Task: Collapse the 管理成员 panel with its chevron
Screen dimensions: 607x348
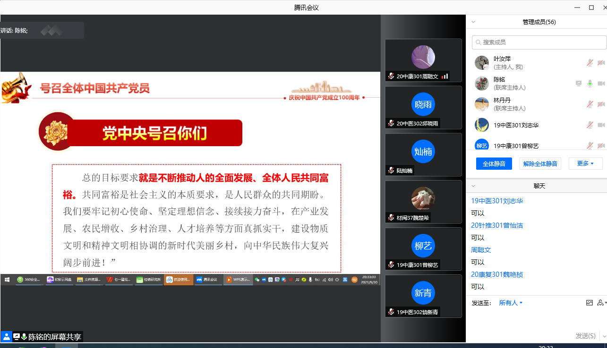Action: [x=473, y=22]
